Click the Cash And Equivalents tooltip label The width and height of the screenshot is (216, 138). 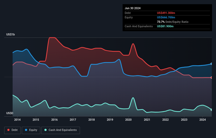tap(139, 26)
